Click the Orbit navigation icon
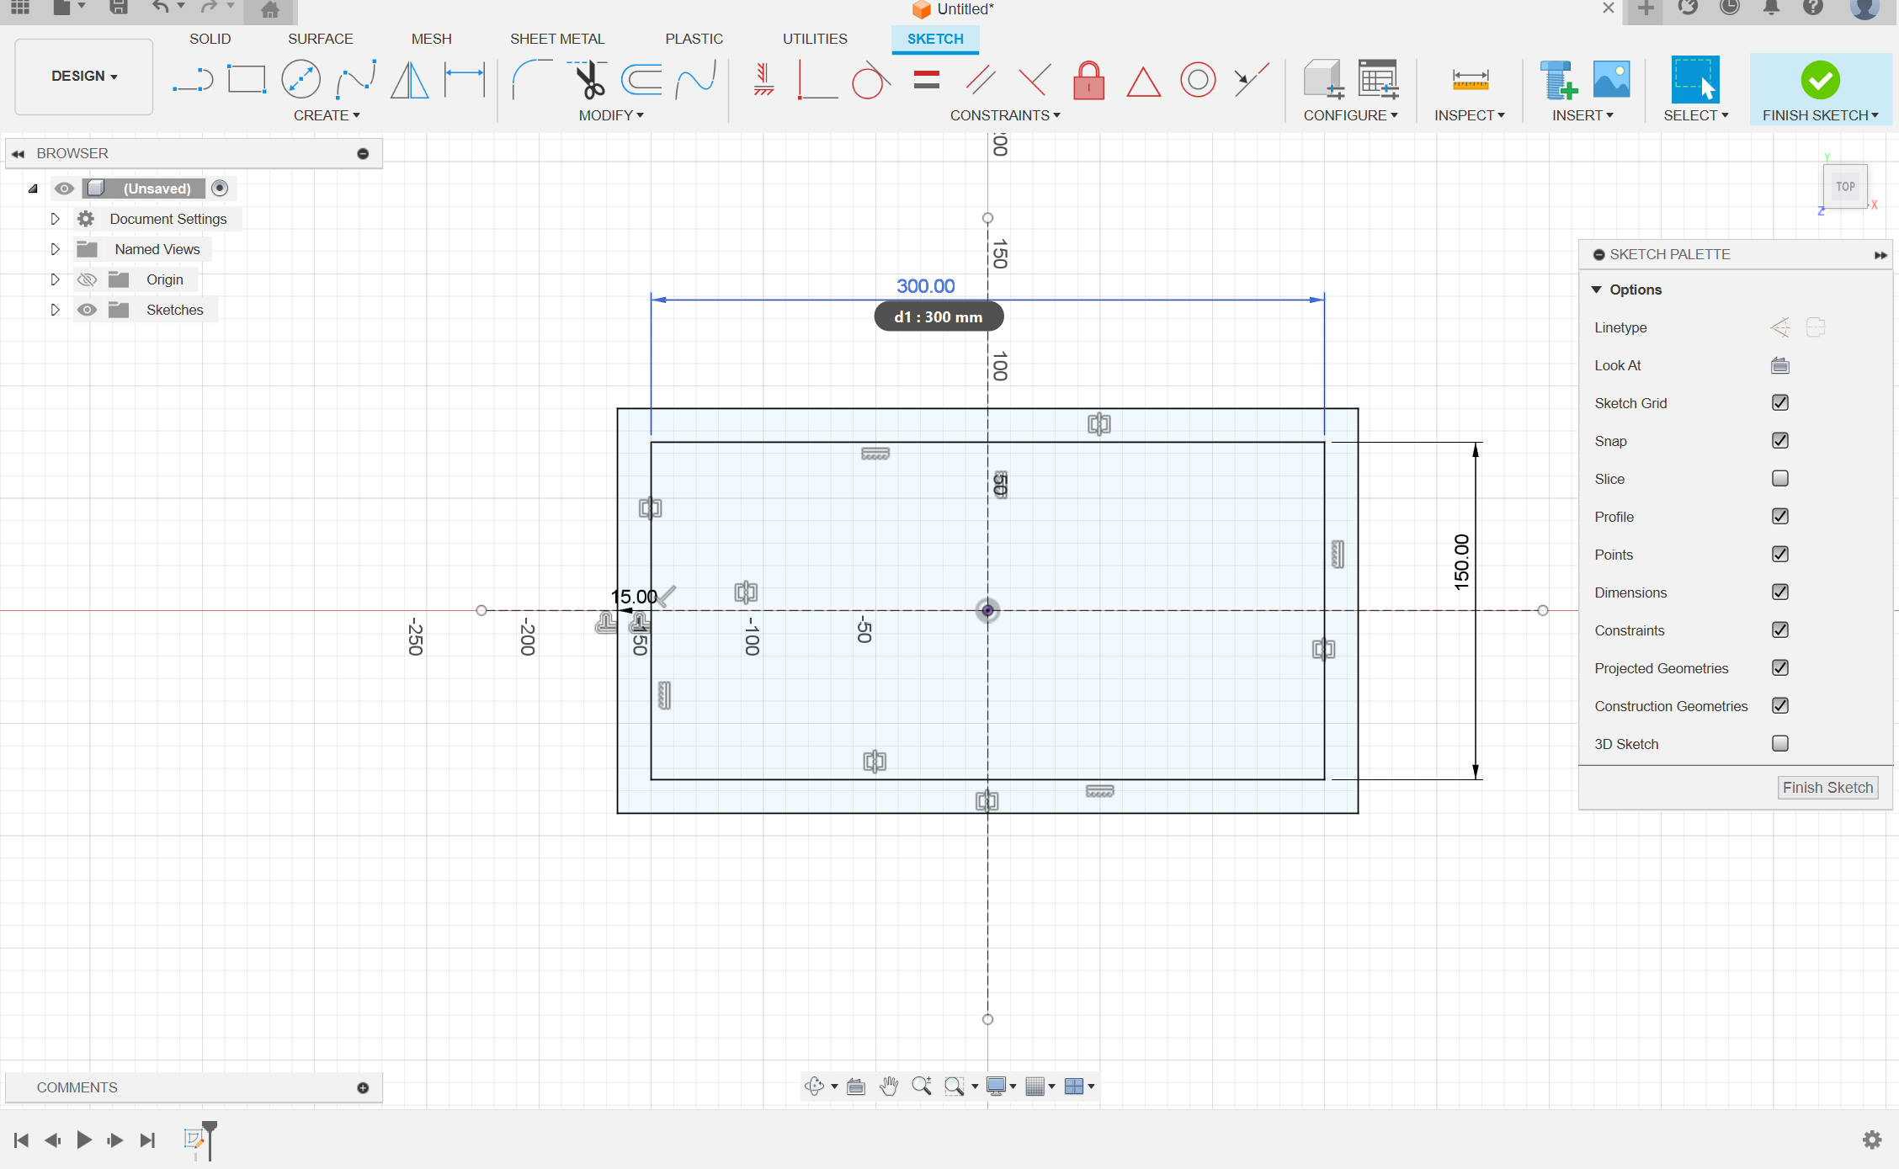Viewport: 1899px width, 1169px height. click(814, 1086)
